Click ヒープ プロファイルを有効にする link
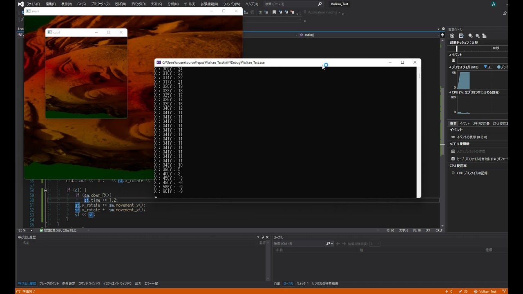The width and height of the screenshot is (523, 294). click(x=482, y=158)
